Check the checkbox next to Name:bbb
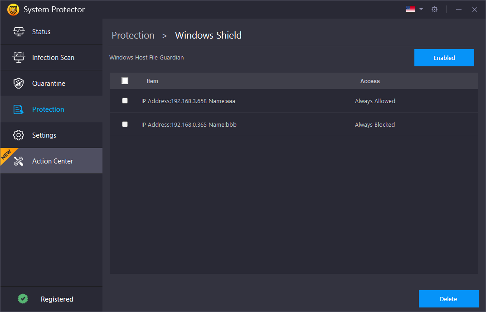Image resolution: width=486 pixels, height=312 pixels. tap(125, 124)
